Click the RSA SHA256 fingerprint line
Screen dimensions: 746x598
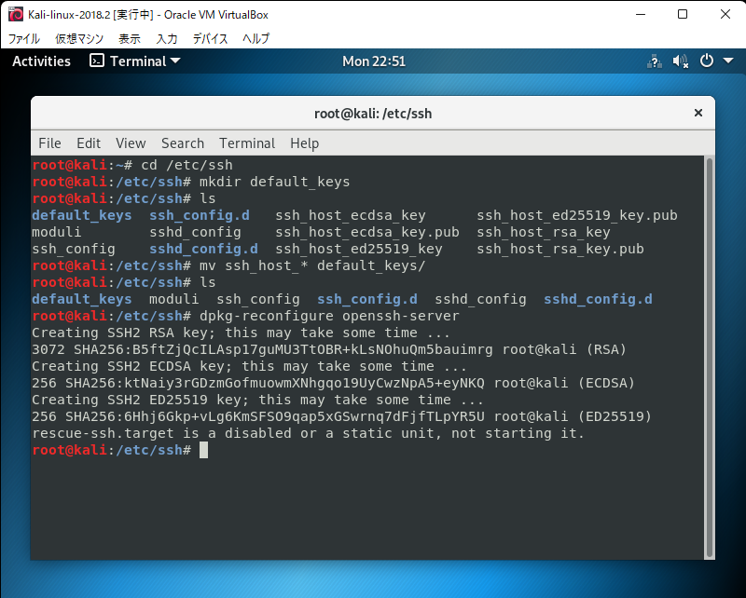tap(329, 349)
